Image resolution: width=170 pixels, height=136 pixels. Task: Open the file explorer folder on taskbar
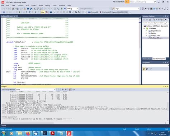tap(20, 133)
